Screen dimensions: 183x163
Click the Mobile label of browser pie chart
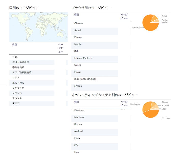(164, 22)
